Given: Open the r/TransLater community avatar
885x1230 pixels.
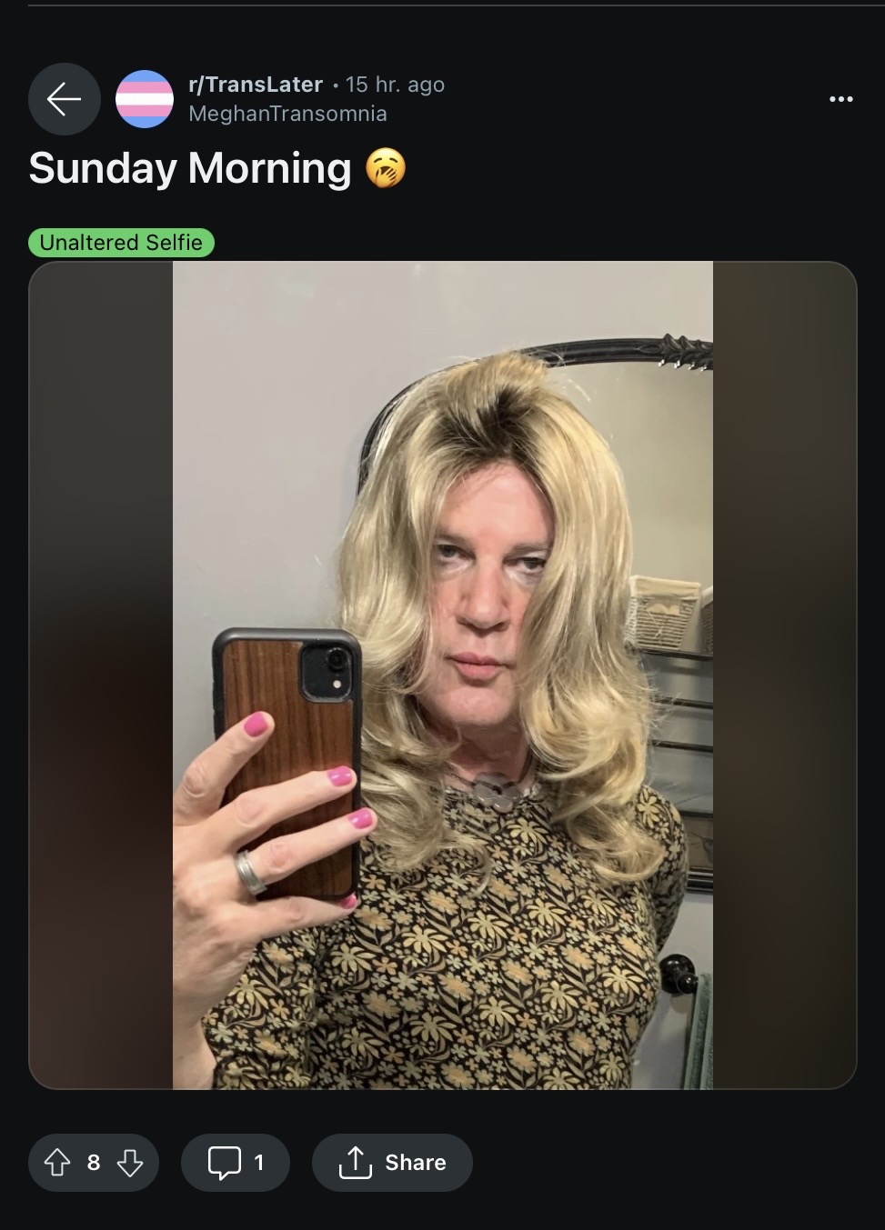Looking at the screenshot, I should 145,99.
